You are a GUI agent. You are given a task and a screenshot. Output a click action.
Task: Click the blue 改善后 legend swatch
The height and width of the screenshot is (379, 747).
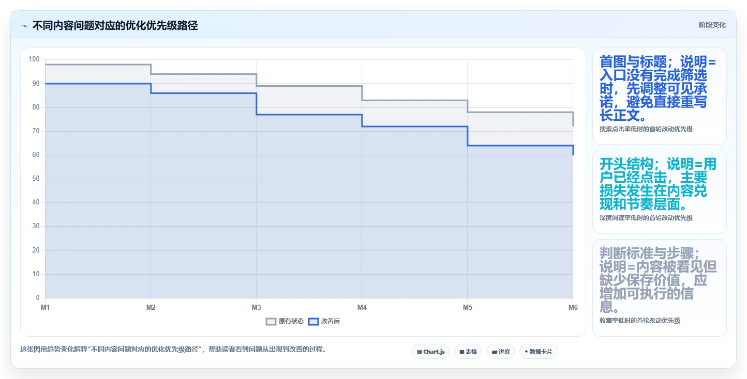313,321
